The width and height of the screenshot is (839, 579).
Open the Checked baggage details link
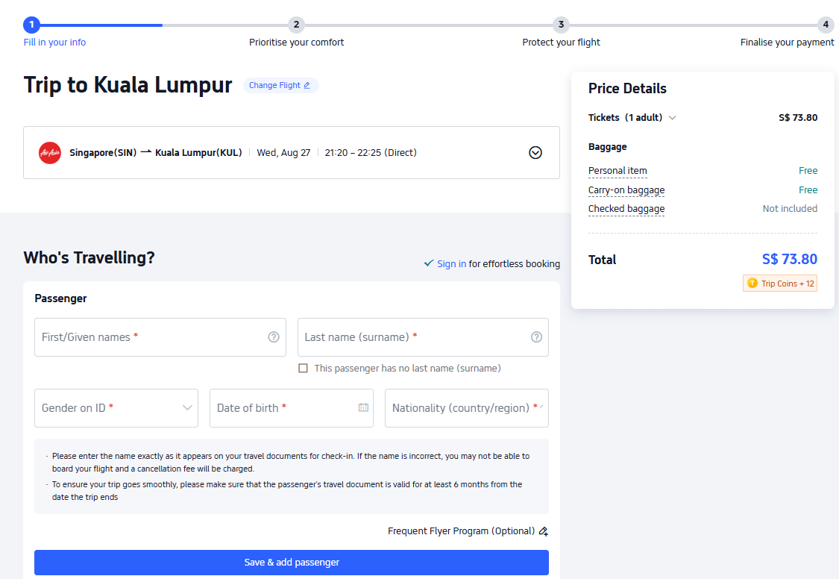pyautogui.click(x=626, y=209)
